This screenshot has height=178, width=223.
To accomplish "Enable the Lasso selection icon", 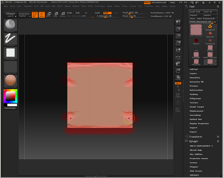I will point(178,110).
